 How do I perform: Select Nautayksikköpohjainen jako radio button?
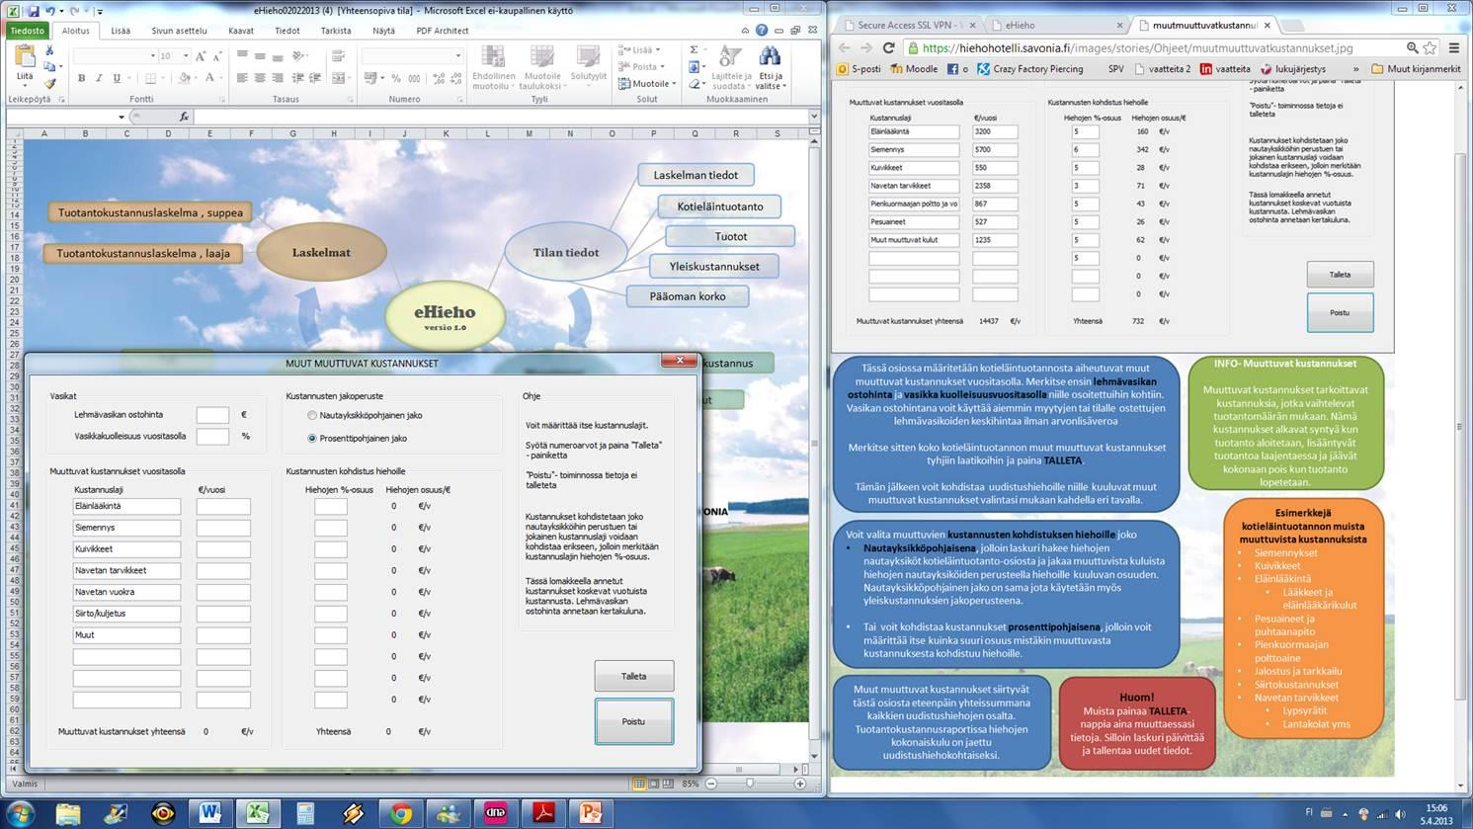[x=312, y=416]
